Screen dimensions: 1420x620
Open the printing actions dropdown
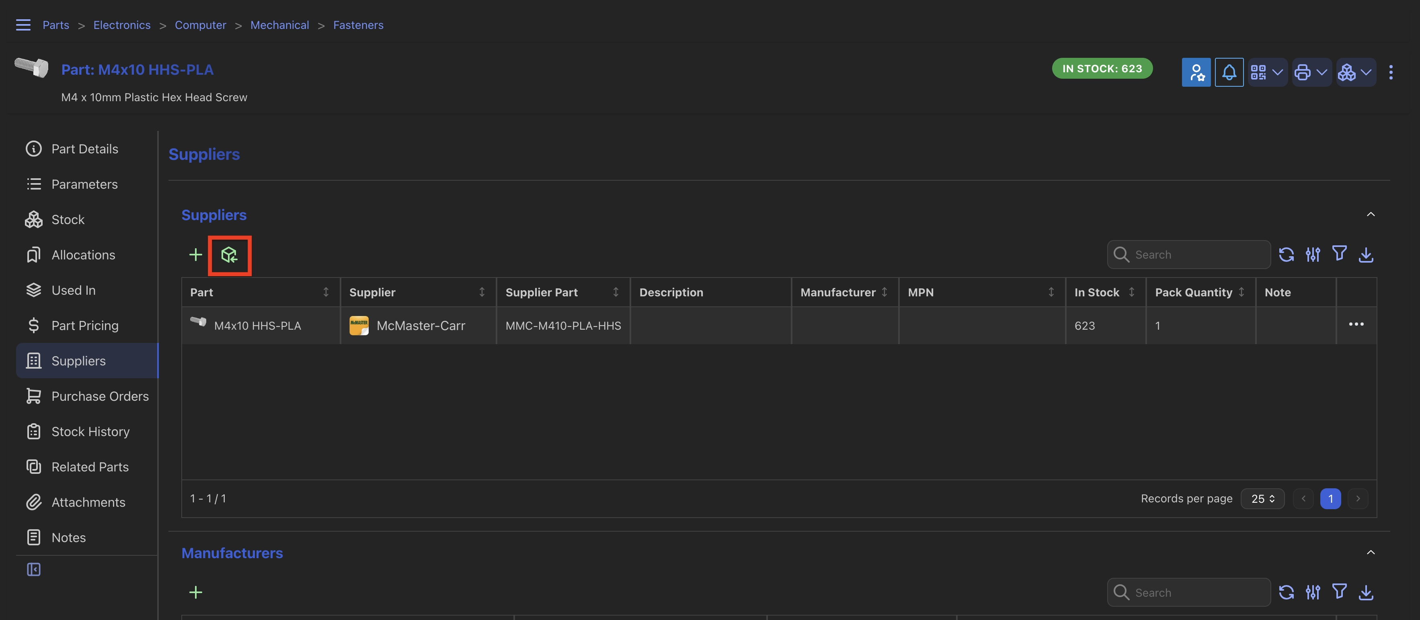click(1311, 72)
